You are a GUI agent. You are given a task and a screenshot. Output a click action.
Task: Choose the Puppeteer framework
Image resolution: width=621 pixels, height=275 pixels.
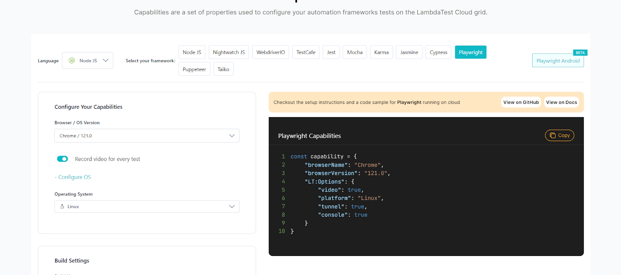194,69
